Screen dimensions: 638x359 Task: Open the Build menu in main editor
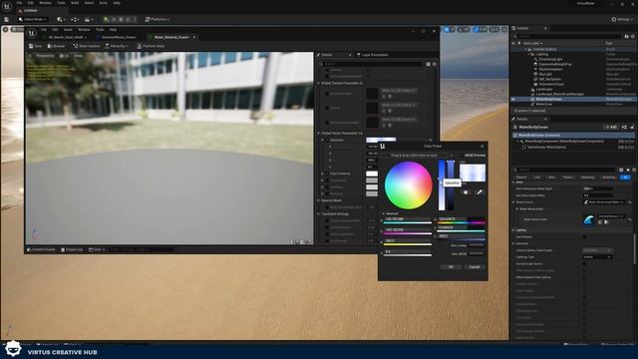(x=75, y=3)
